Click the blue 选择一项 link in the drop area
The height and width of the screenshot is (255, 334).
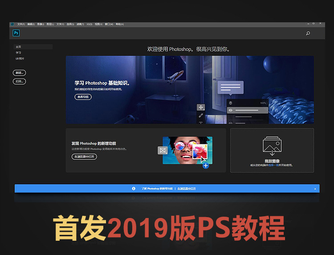coord(273,165)
